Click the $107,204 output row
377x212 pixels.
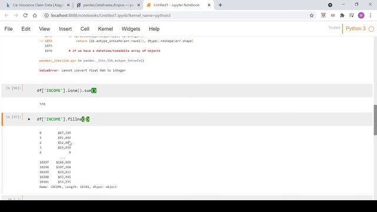pyautogui.click(x=55, y=167)
